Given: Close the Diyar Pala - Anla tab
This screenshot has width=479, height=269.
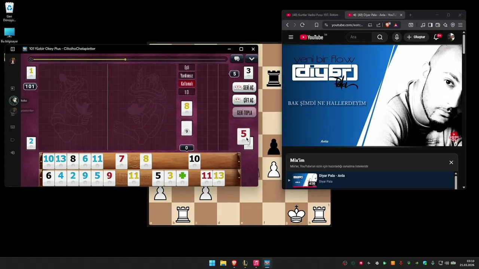Looking at the screenshot, I should [401, 15].
